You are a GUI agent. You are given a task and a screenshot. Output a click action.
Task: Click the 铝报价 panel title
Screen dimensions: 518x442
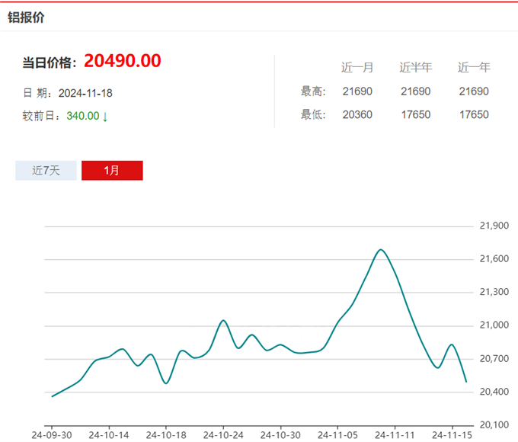point(26,18)
